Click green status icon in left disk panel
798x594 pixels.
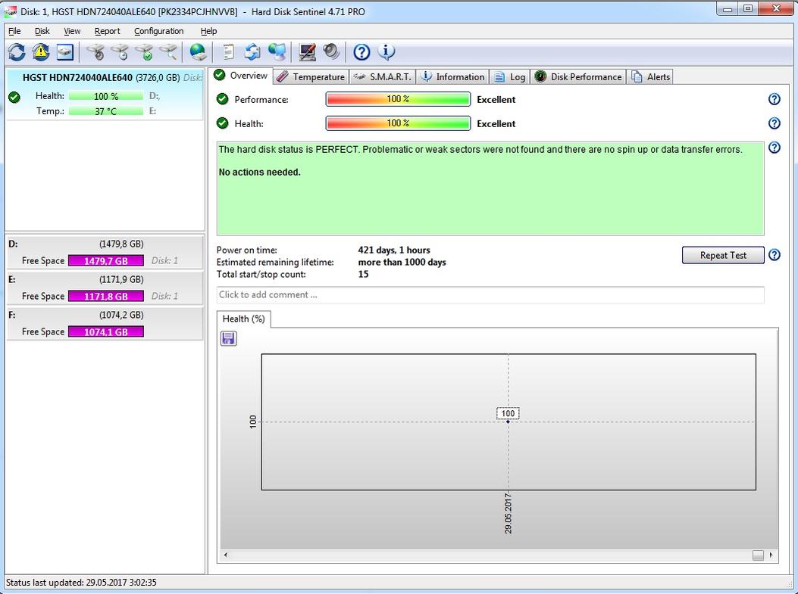(x=14, y=97)
